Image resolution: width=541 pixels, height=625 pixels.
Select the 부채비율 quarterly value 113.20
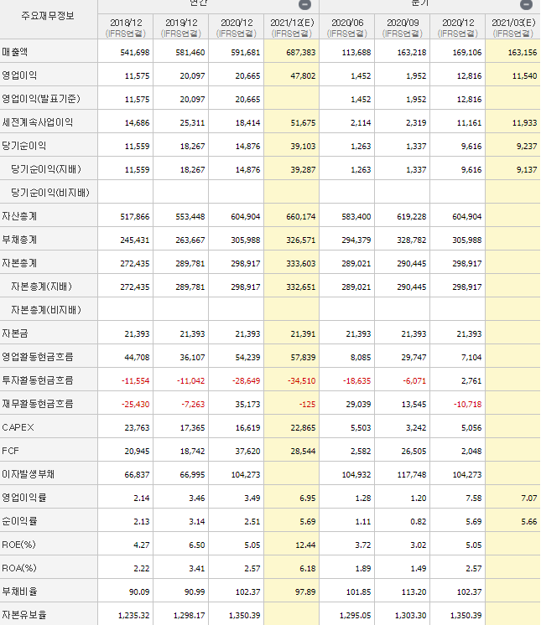[414, 592]
